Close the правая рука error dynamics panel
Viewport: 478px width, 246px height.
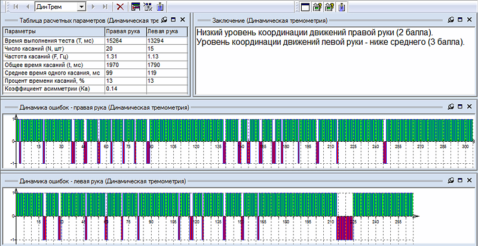(x=469, y=107)
